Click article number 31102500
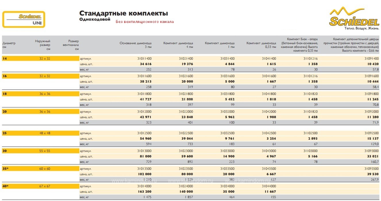 (311, 133)
